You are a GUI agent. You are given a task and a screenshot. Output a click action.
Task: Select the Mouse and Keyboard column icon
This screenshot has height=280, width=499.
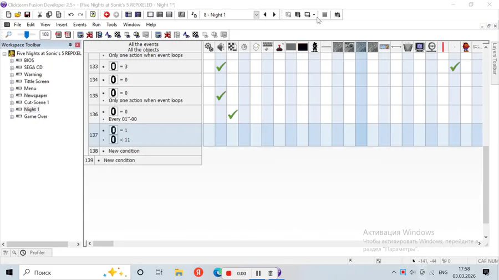point(268,47)
